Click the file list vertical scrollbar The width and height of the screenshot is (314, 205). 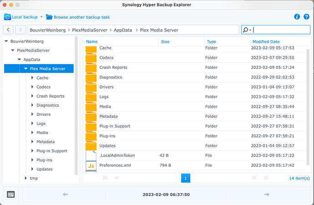308,107
